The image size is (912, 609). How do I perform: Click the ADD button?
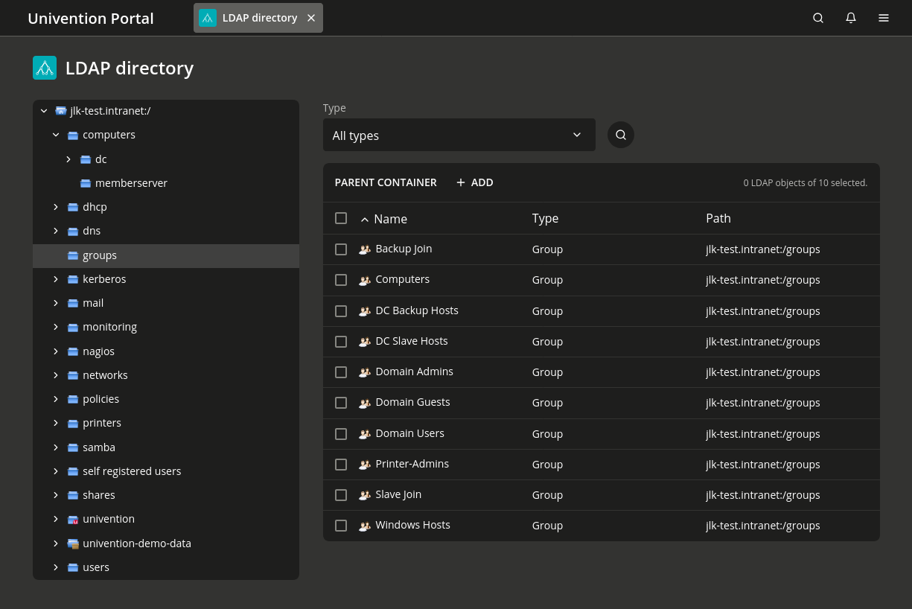pyautogui.click(x=474, y=182)
